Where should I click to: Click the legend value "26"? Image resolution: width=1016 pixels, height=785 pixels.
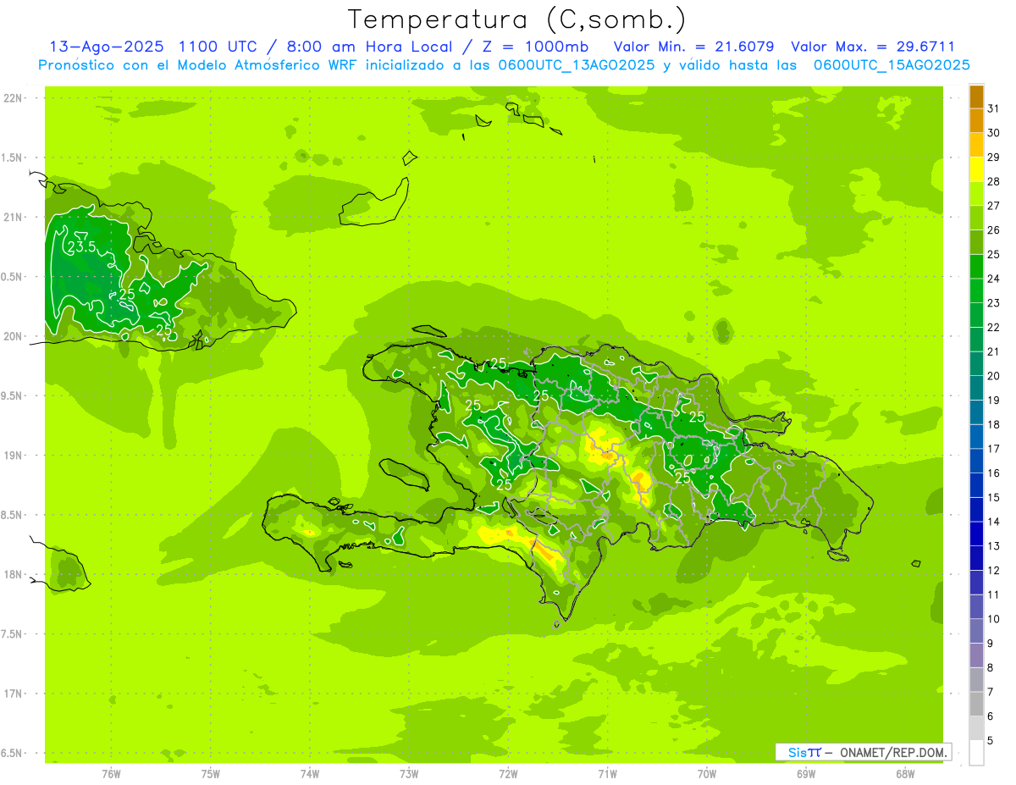tap(994, 230)
